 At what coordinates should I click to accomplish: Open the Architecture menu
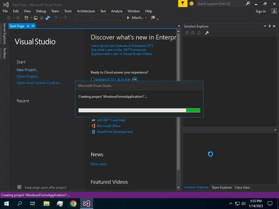(x=86, y=11)
